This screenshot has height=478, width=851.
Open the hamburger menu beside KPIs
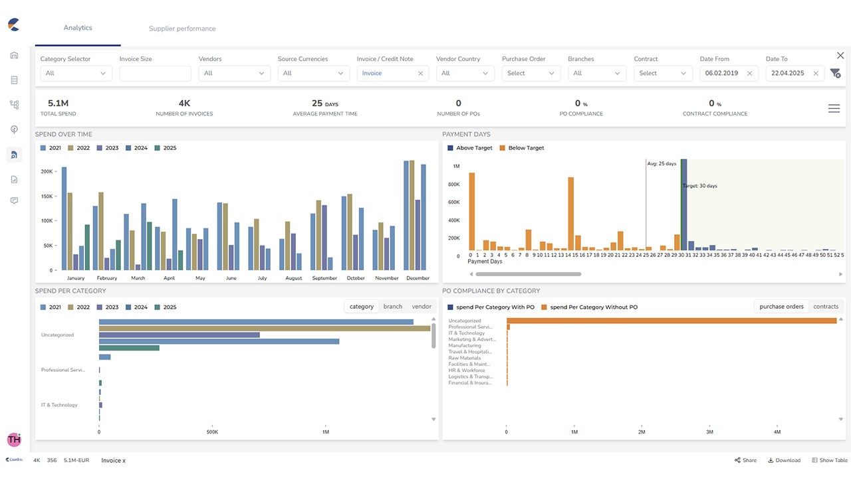click(834, 109)
